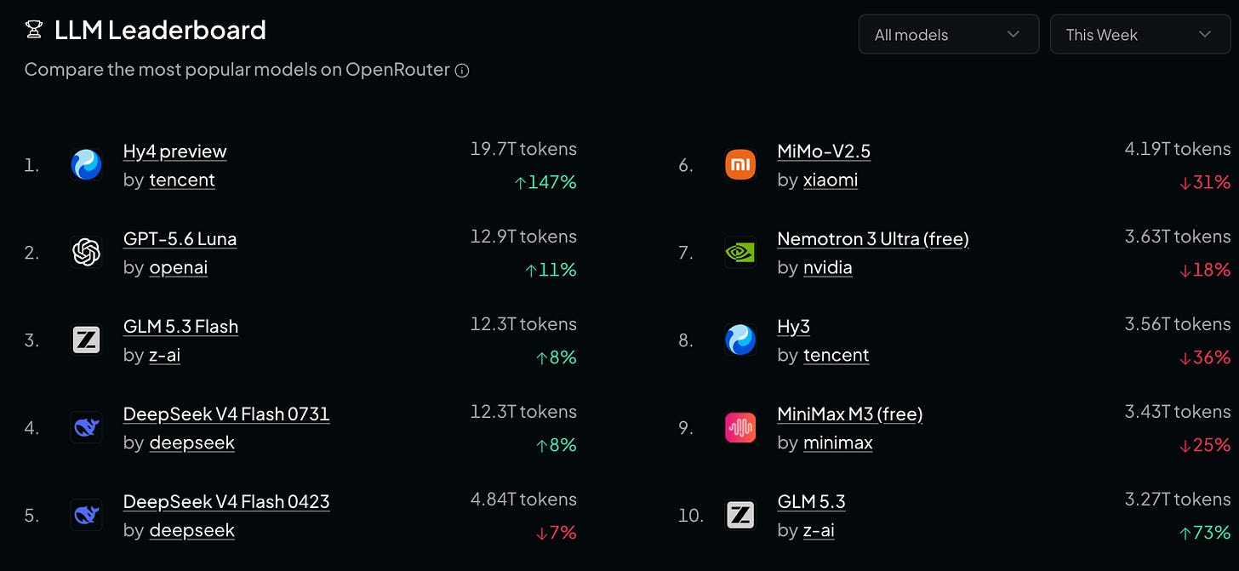The height and width of the screenshot is (571, 1239).
Task: Visit the xiaomi provider link
Action: pos(831,180)
